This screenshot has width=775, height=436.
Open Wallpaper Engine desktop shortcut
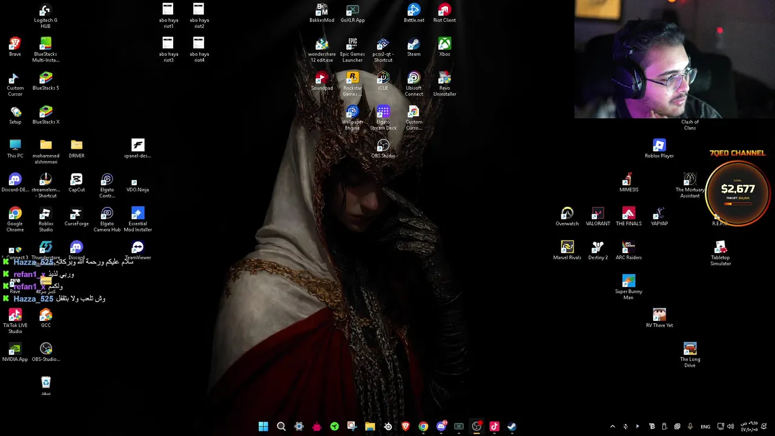pos(352,118)
